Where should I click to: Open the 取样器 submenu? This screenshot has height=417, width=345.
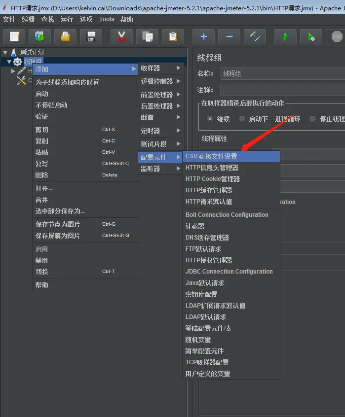[x=161, y=68]
